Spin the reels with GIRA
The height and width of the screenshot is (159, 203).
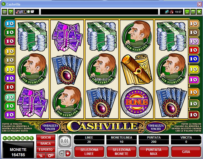pyautogui.click(x=186, y=152)
